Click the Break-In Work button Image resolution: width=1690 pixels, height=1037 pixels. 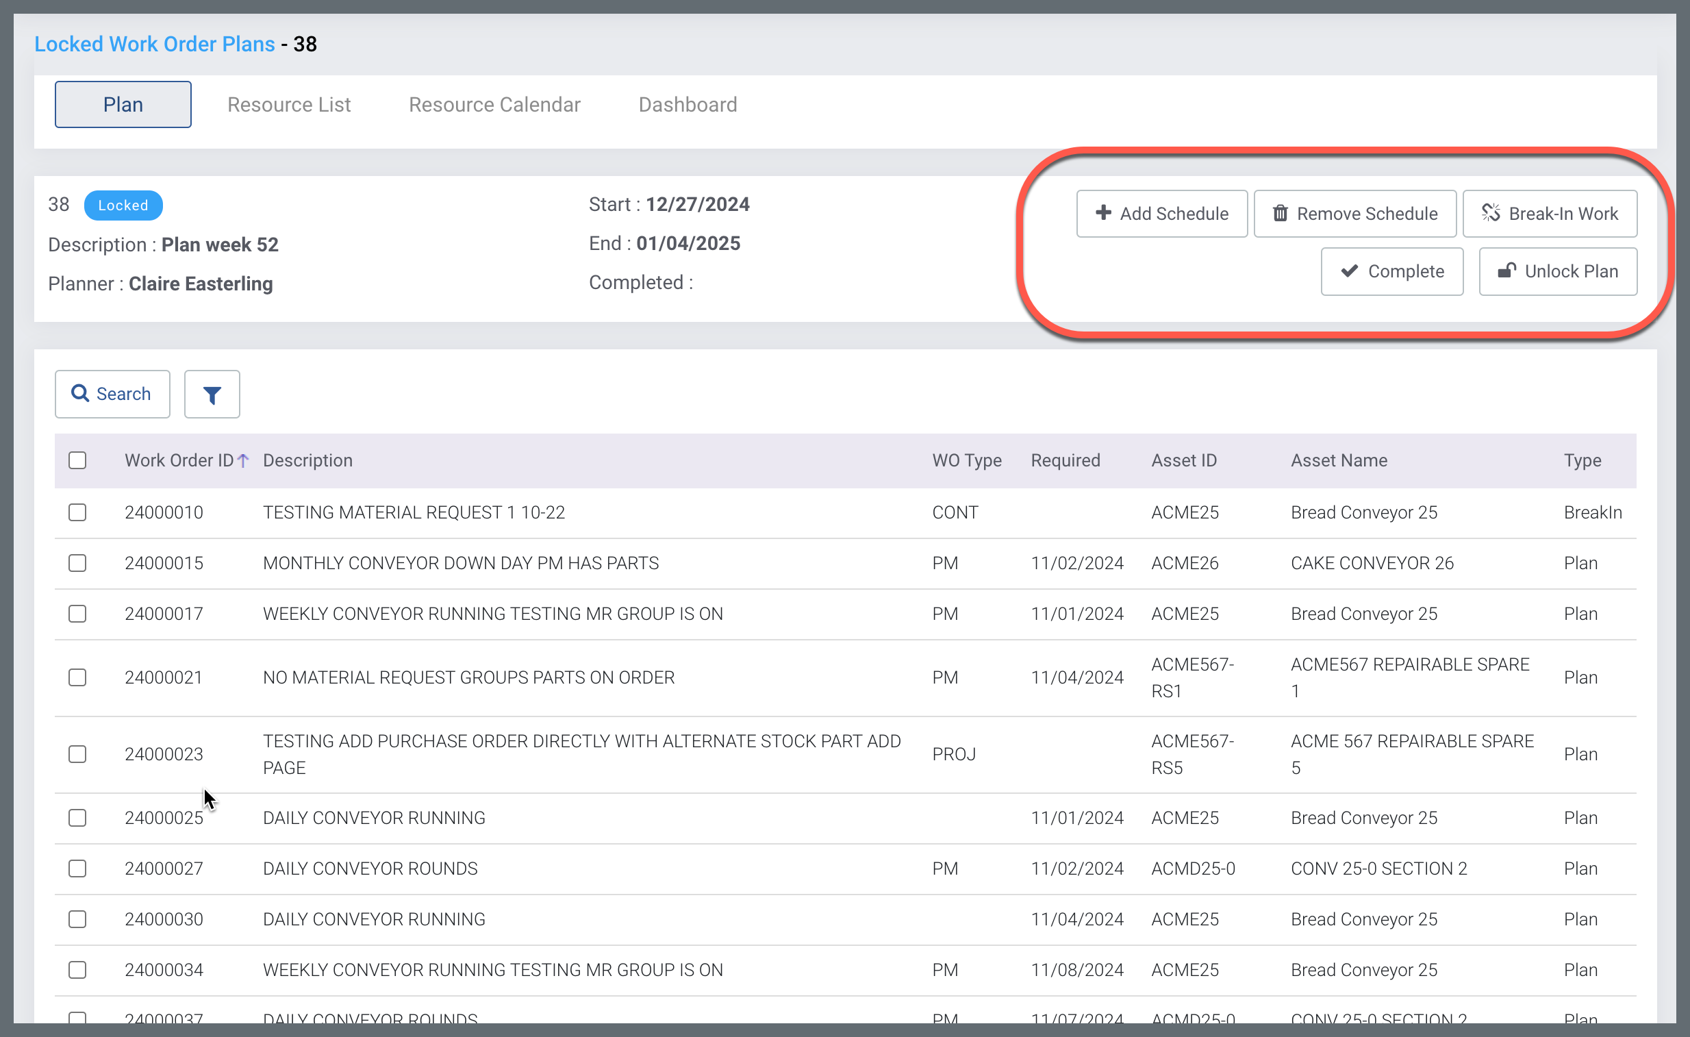pyautogui.click(x=1550, y=214)
